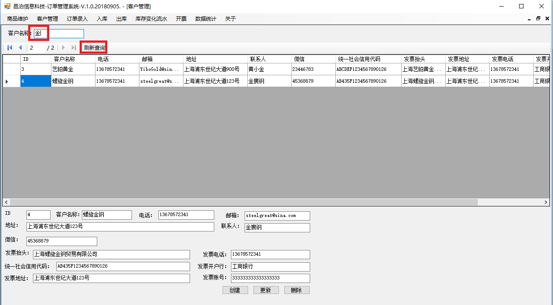Click the 统一社会信用代码 input field
The height and width of the screenshot is (305, 553).
(123, 266)
